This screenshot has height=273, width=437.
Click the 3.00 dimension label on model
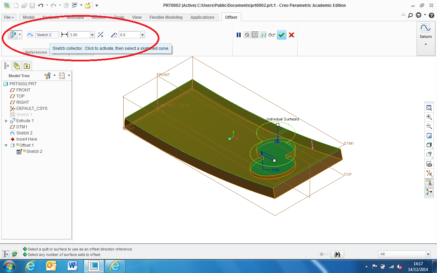point(275,170)
